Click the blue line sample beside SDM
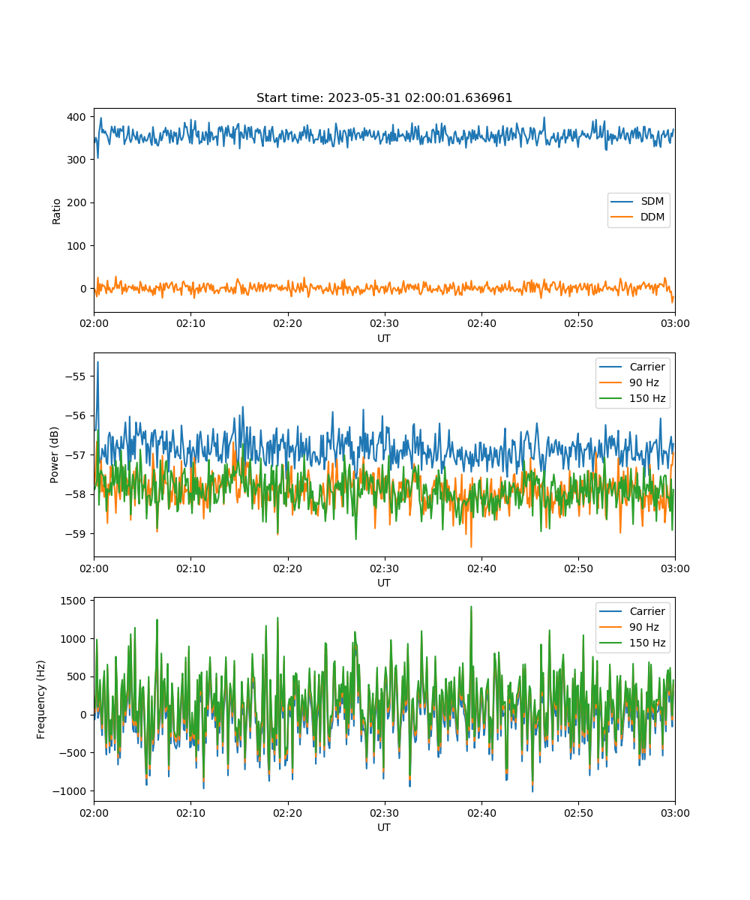 point(622,202)
